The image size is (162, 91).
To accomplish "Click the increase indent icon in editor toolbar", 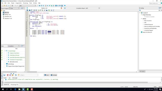I will [34, 10].
